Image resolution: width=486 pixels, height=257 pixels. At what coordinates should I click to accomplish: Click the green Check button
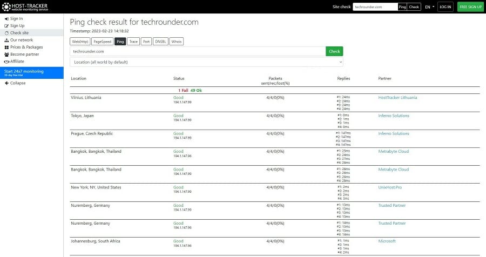[334, 51]
